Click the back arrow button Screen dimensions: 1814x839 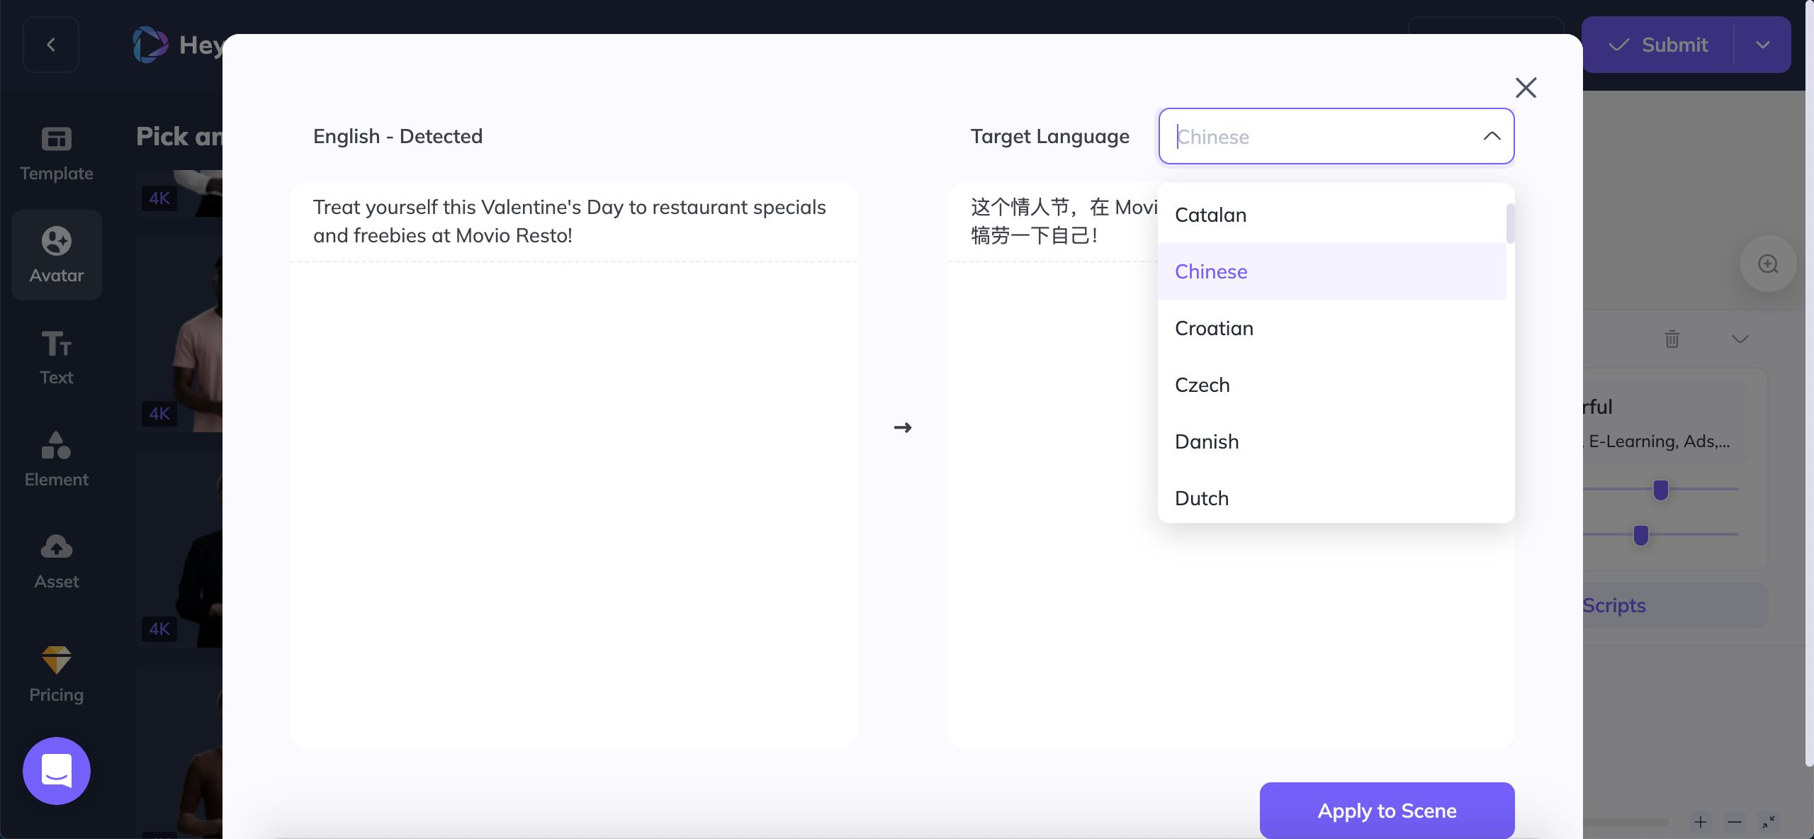pos(51,45)
